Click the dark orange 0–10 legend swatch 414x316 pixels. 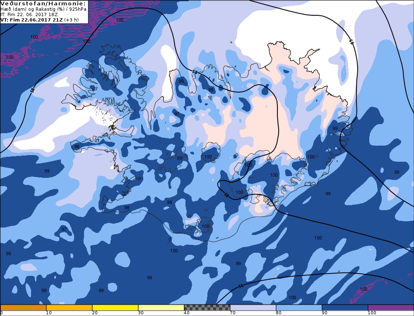[23, 308]
